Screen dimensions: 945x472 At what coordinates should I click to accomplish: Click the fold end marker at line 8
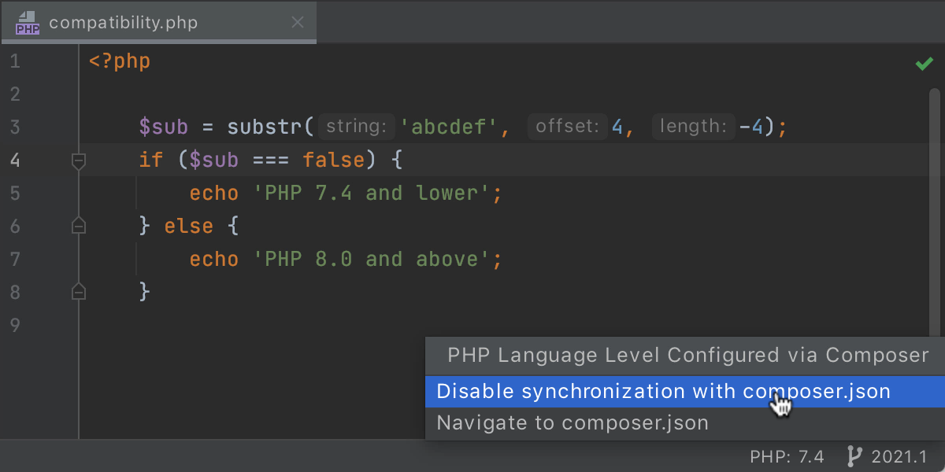78,292
